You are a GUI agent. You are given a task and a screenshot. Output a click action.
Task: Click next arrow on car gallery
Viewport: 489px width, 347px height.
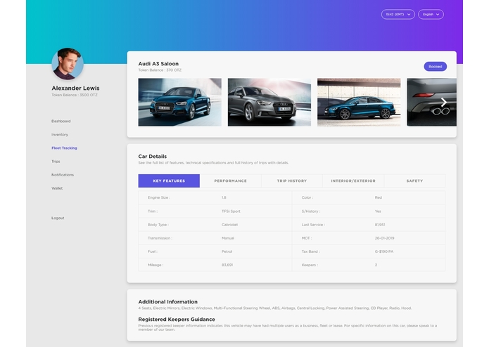[444, 102]
